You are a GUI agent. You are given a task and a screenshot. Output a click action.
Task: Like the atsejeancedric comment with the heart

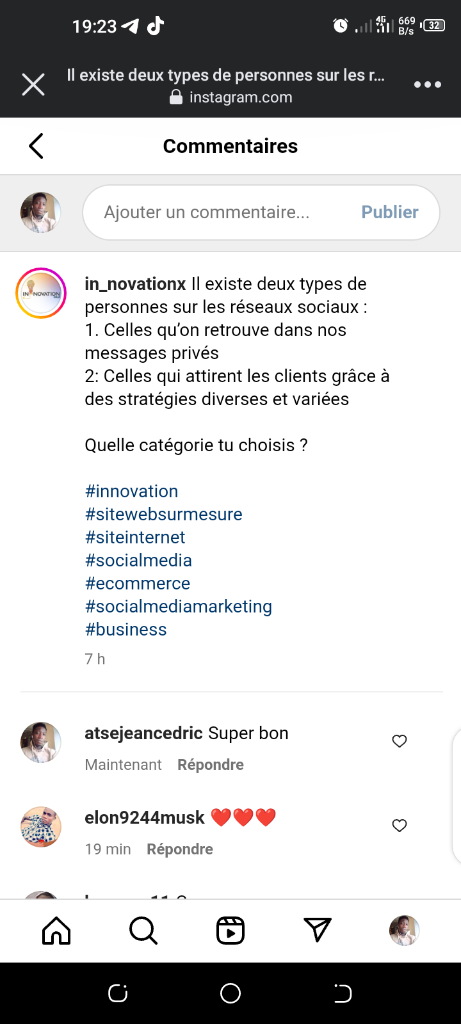coord(400,741)
